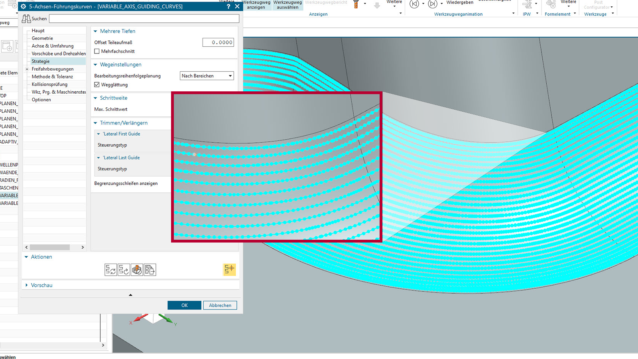Enable the Mehrfachschnitt checkbox
The height and width of the screenshot is (359, 638).
point(97,51)
